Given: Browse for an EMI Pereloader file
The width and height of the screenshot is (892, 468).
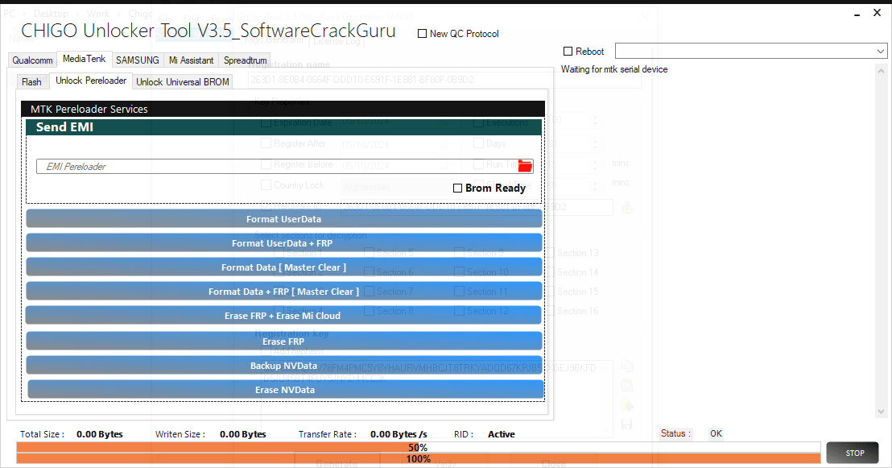Looking at the screenshot, I should point(525,165).
